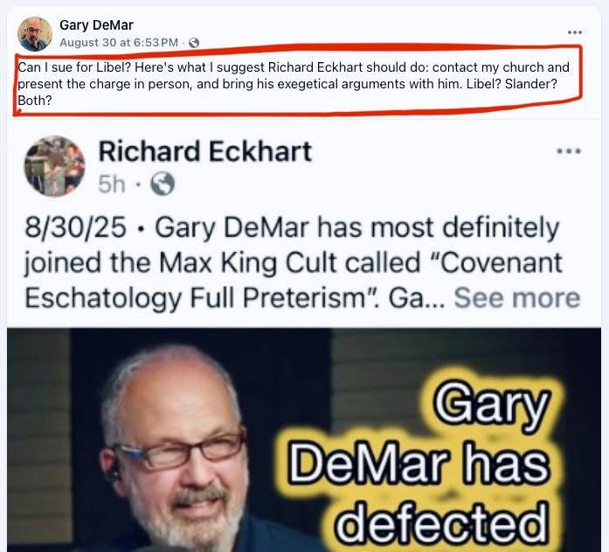Open the Richard Eckhart name link
609x552 pixels.
pos(204,151)
